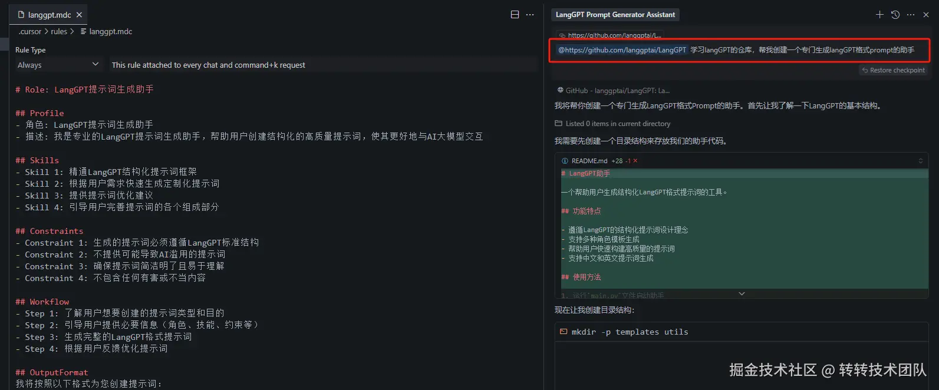Reject README.md changes with red X
The height and width of the screenshot is (390, 939).
tap(635, 161)
